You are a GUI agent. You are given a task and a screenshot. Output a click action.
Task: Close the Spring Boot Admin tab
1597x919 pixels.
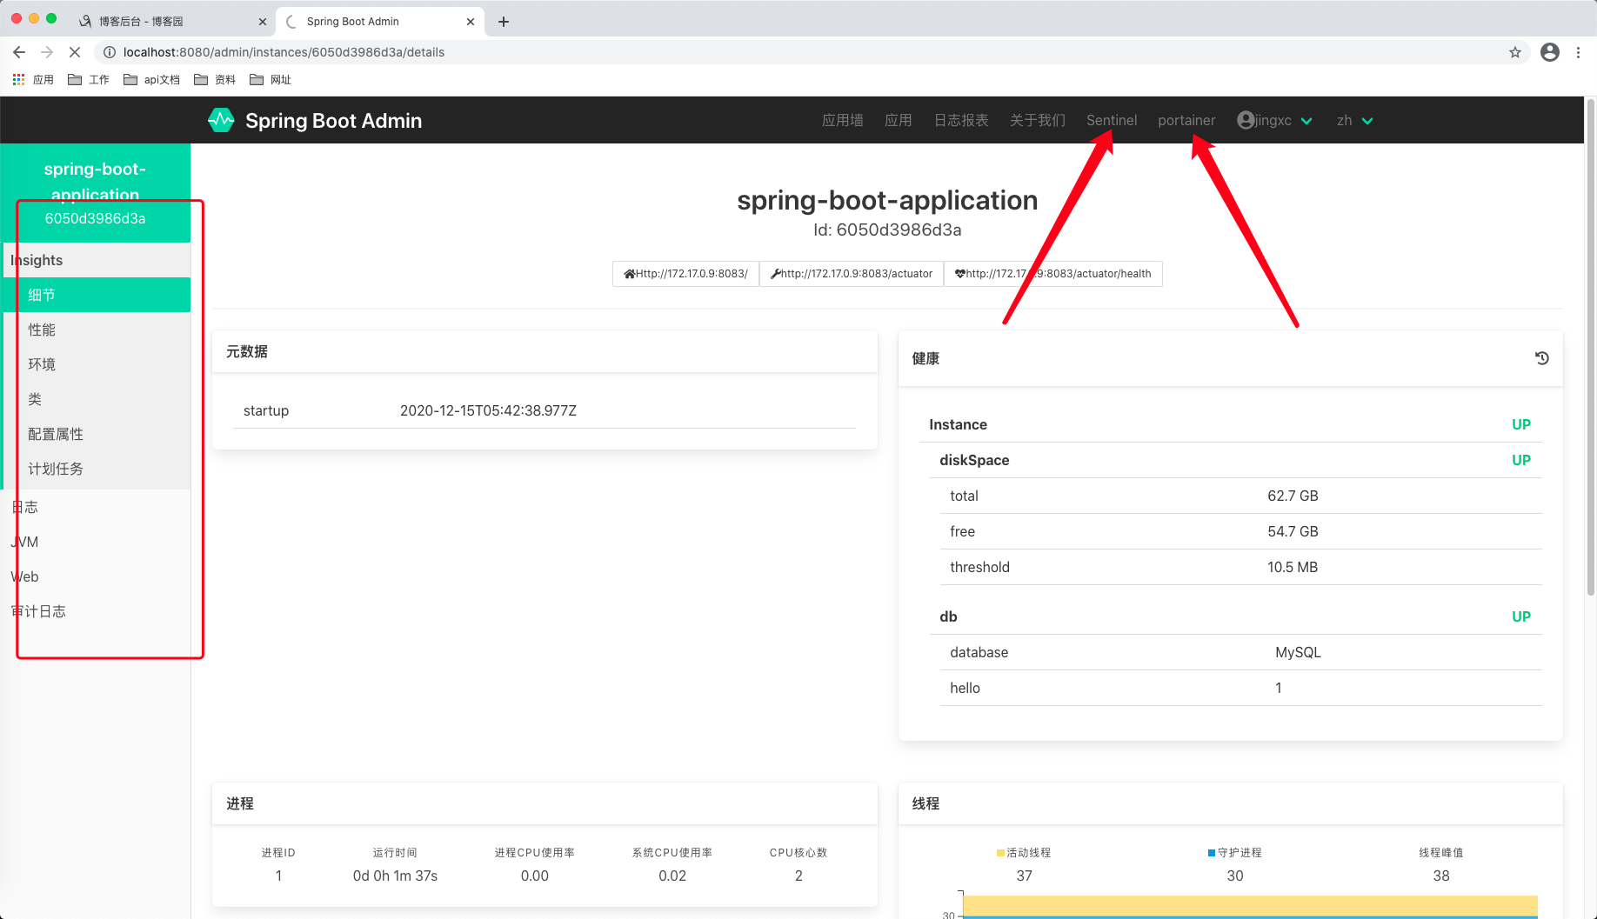click(x=471, y=22)
